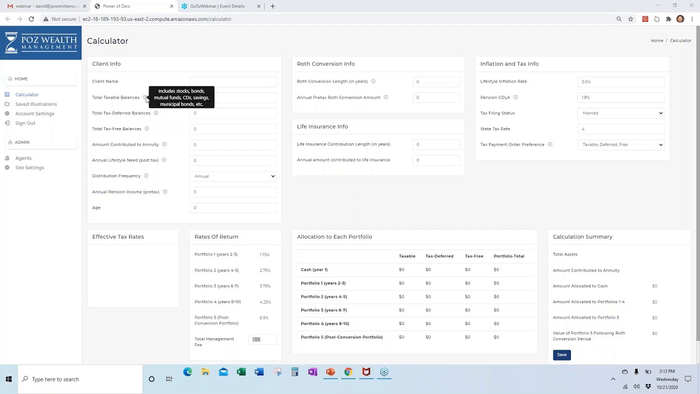Open the Distribution Frequency dropdown
Screen dimensions: 700x394
pos(233,176)
